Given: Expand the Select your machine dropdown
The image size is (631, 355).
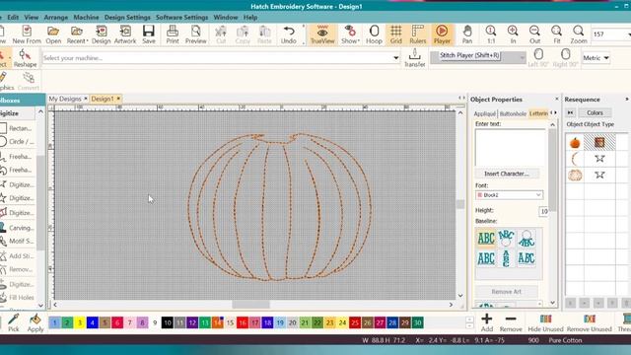Looking at the screenshot, I should [x=396, y=58].
